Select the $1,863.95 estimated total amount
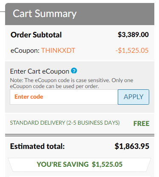 (x=132, y=146)
